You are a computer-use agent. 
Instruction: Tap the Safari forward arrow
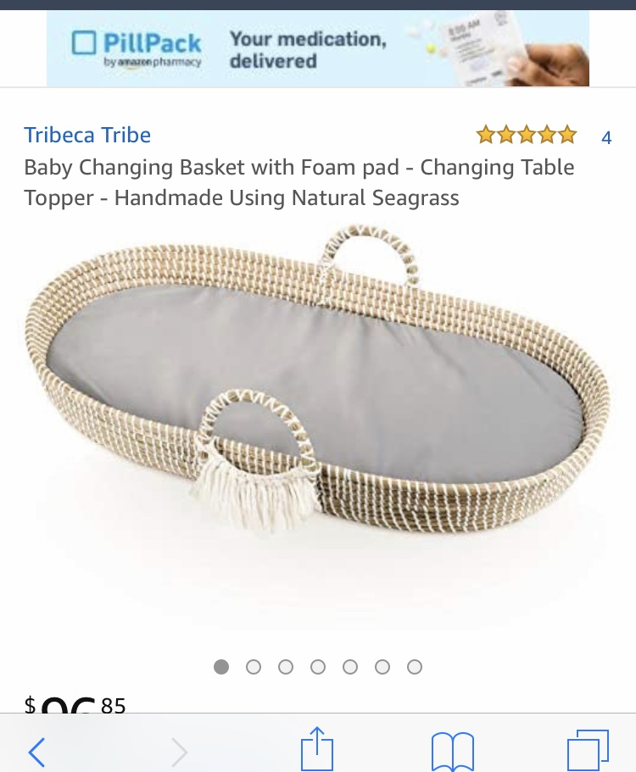[x=179, y=752]
